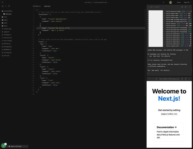
Task: Click the preview URL address field
Action: (169, 79)
